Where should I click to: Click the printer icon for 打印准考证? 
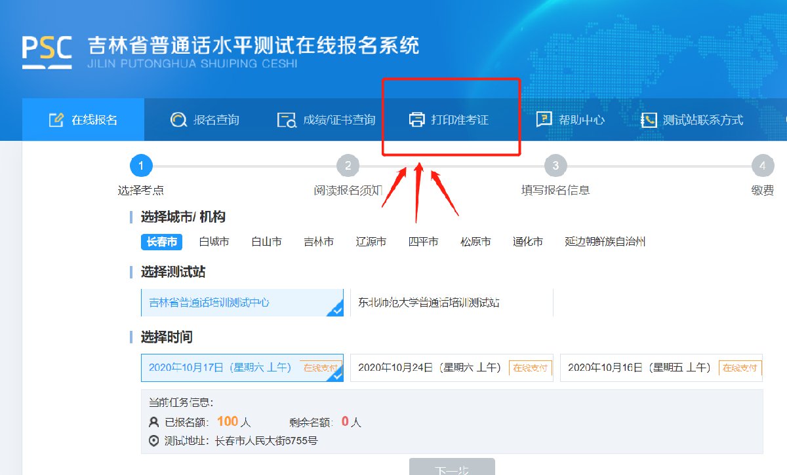click(416, 120)
